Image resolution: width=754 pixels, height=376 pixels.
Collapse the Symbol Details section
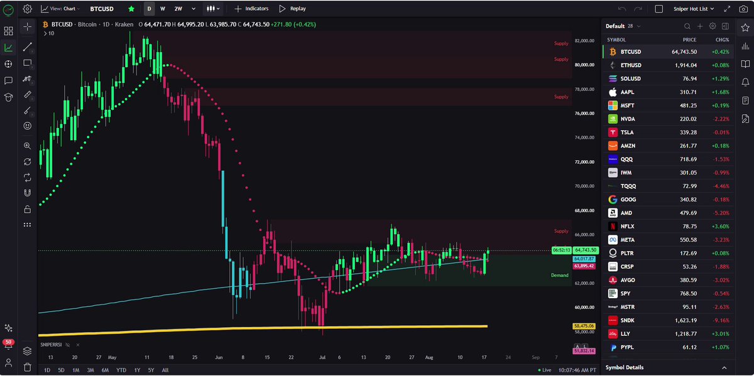(x=724, y=367)
